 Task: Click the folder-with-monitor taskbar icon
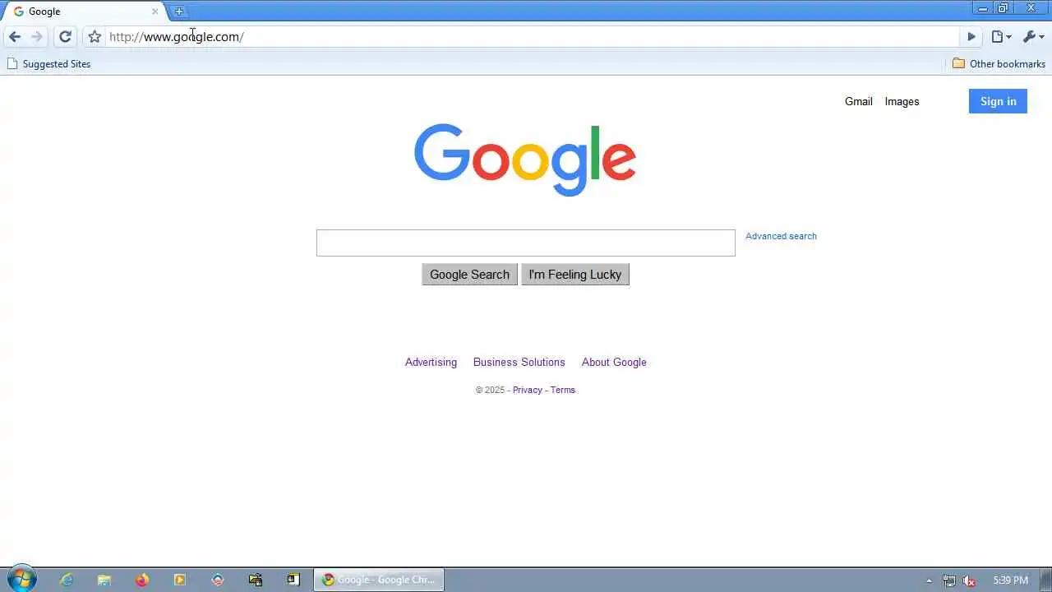[256, 580]
